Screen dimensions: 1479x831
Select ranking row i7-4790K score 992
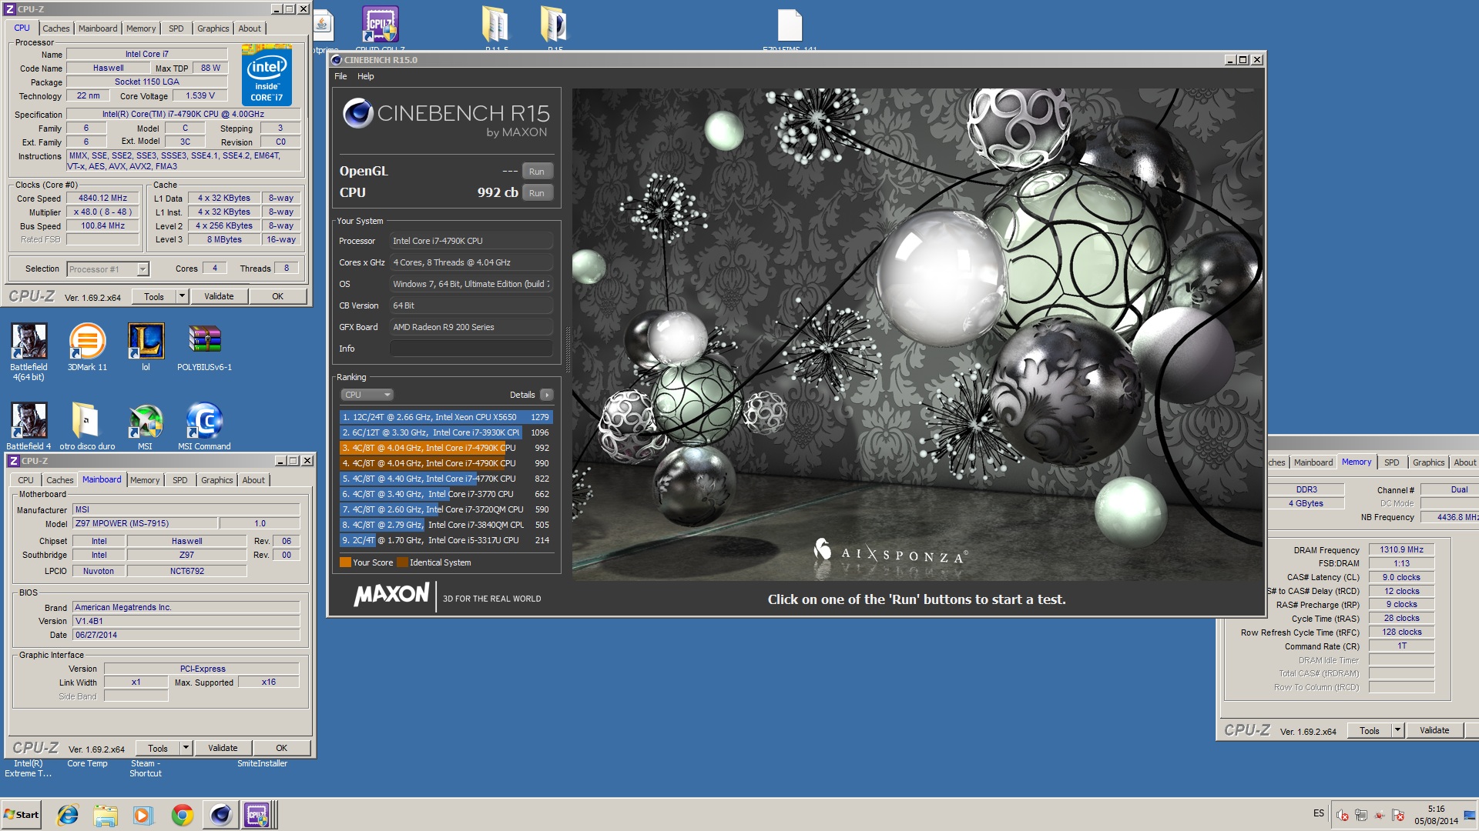point(446,448)
